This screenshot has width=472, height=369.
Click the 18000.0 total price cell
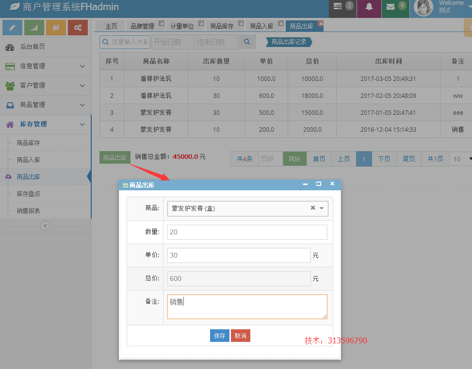tap(312, 95)
